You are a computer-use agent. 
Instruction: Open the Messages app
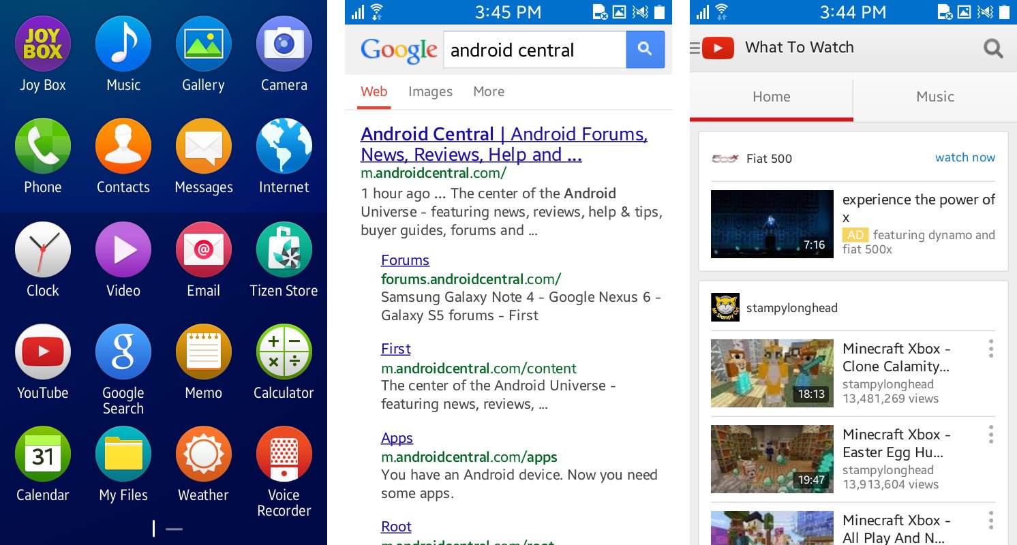point(204,146)
